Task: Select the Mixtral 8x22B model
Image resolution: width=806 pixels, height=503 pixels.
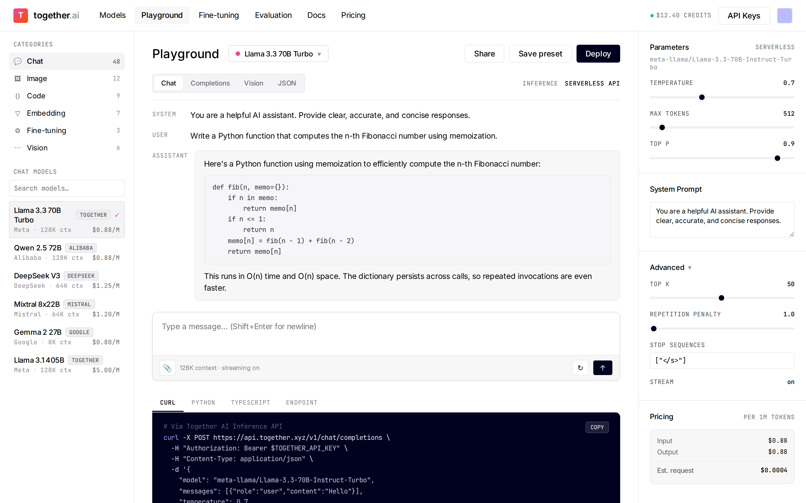Action: [67, 309]
